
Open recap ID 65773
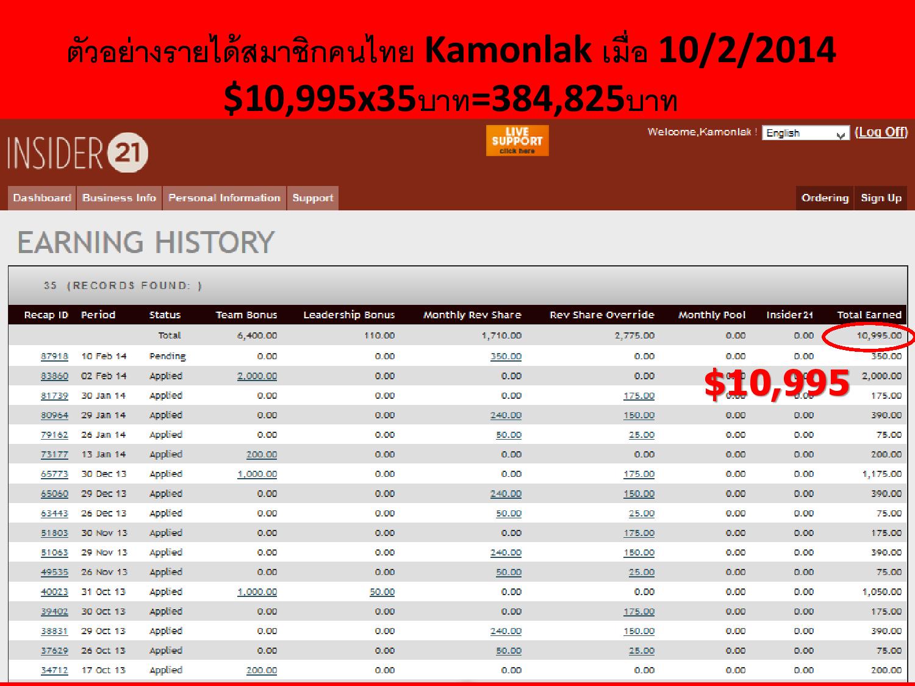pyautogui.click(x=54, y=474)
